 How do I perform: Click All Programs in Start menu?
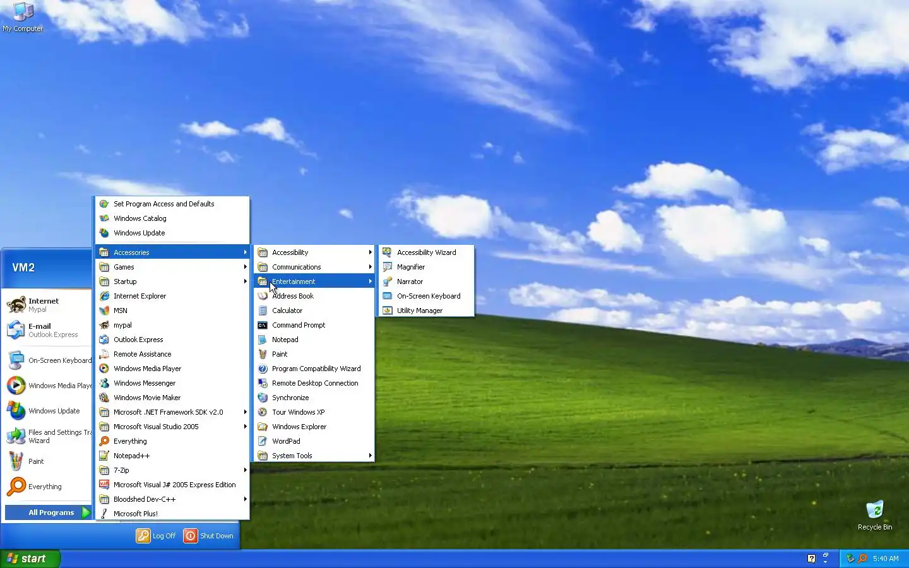[x=49, y=512]
